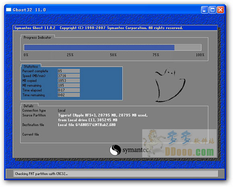The height and width of the screenshot is (187, 233).
Task: Click the Details group label
Action: [x=29, y=106]
